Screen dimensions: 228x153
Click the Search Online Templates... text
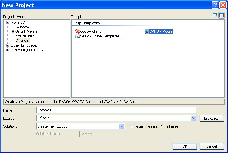coord(101,36)
